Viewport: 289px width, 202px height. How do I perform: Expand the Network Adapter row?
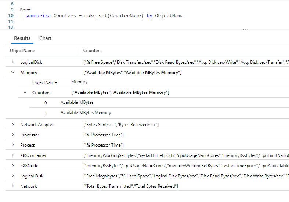(13, 125)
